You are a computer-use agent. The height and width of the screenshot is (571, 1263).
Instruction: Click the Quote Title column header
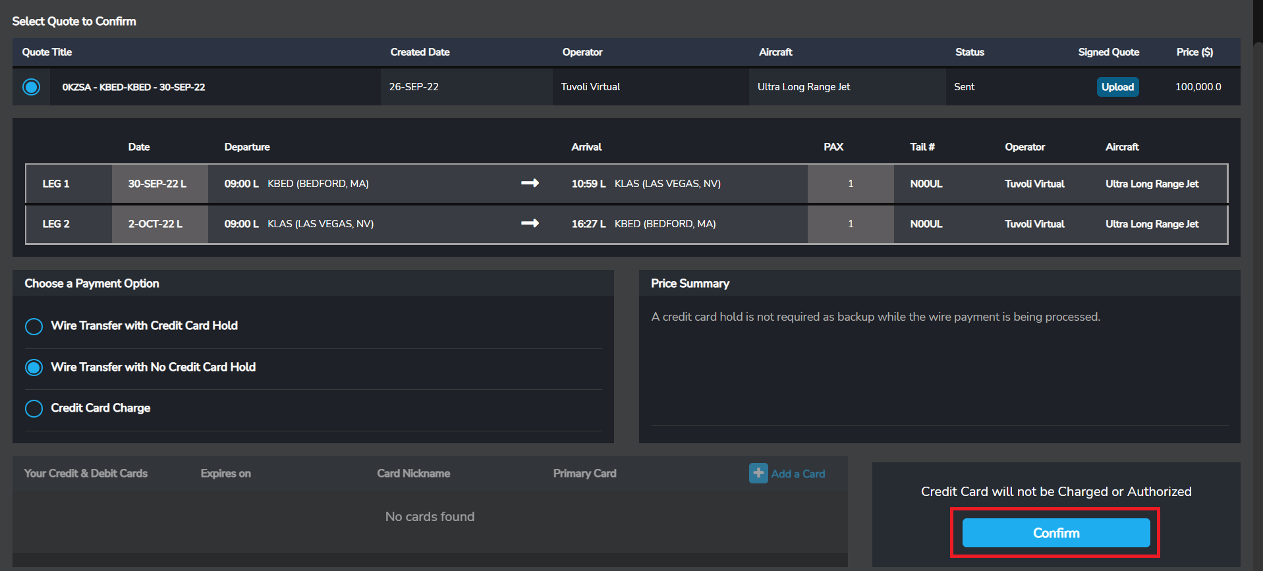click(47, 52)
